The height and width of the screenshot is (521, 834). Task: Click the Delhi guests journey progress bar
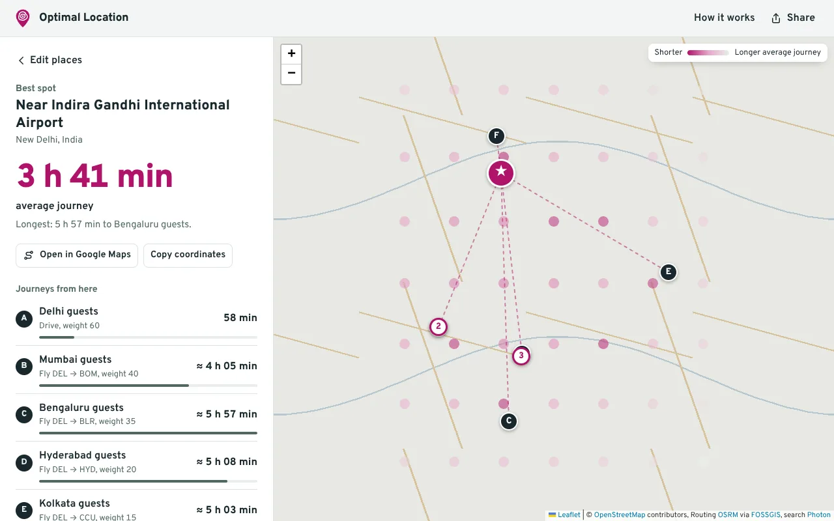point(148,337)
